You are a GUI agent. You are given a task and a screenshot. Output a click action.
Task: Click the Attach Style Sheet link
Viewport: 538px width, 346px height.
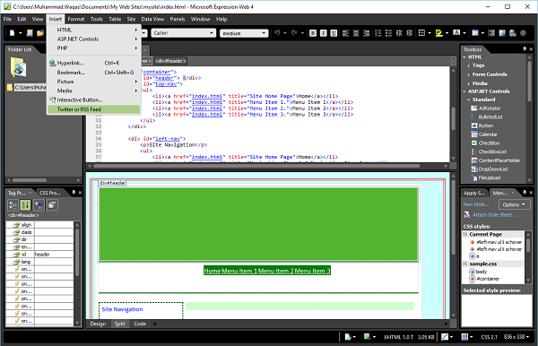(x=494, y=214)
